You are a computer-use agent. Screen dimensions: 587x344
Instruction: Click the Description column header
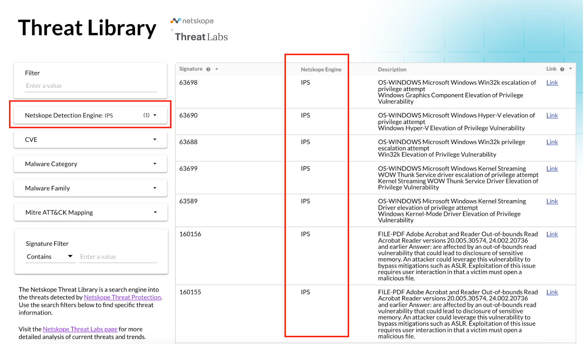[x=392, y=69]
